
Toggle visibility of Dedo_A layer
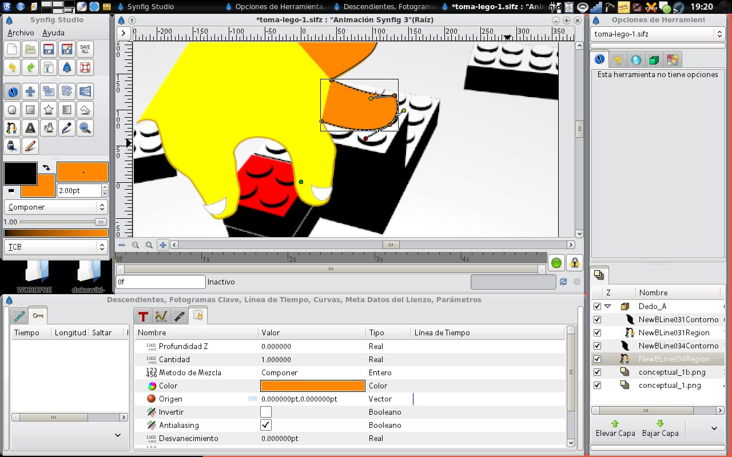(x=598, y=306)
